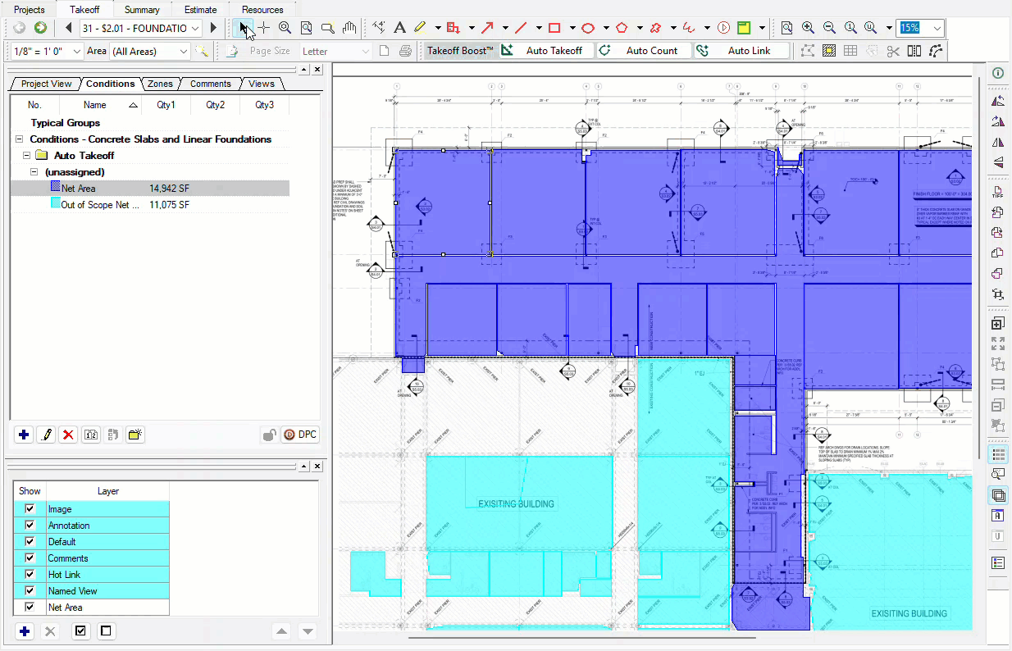
Task: Open the Zones tab
Action: tap(160, 84)
